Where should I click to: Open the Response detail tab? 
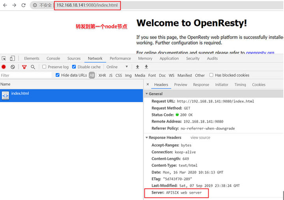[201, 84]
